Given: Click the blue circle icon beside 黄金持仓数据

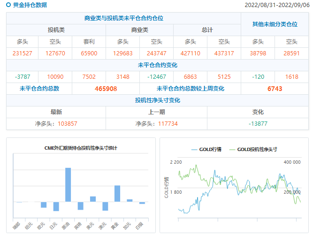Looking at the screenshot, I should click(x=8, y=5).
